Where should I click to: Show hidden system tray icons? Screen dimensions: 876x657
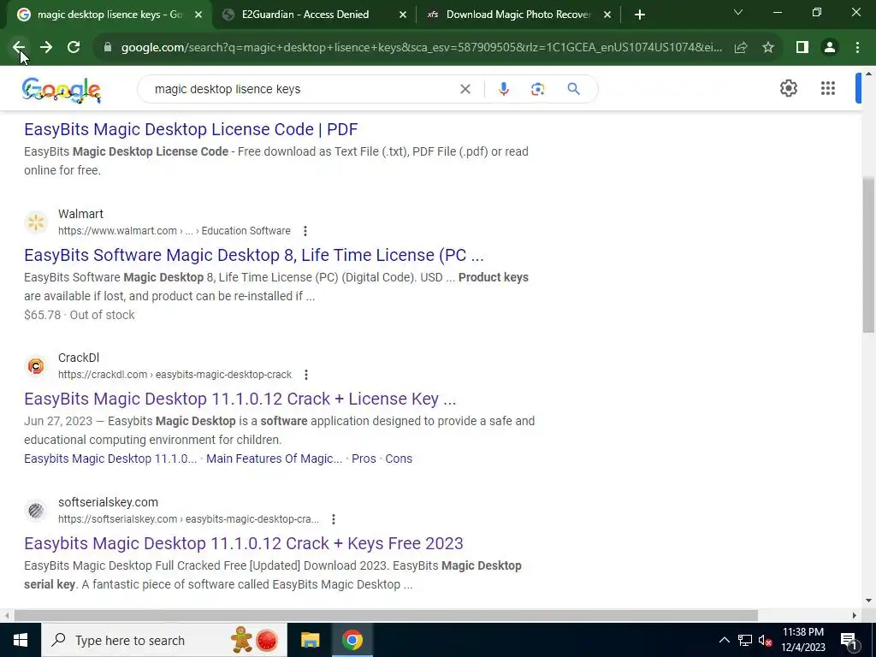click(724, 640)
